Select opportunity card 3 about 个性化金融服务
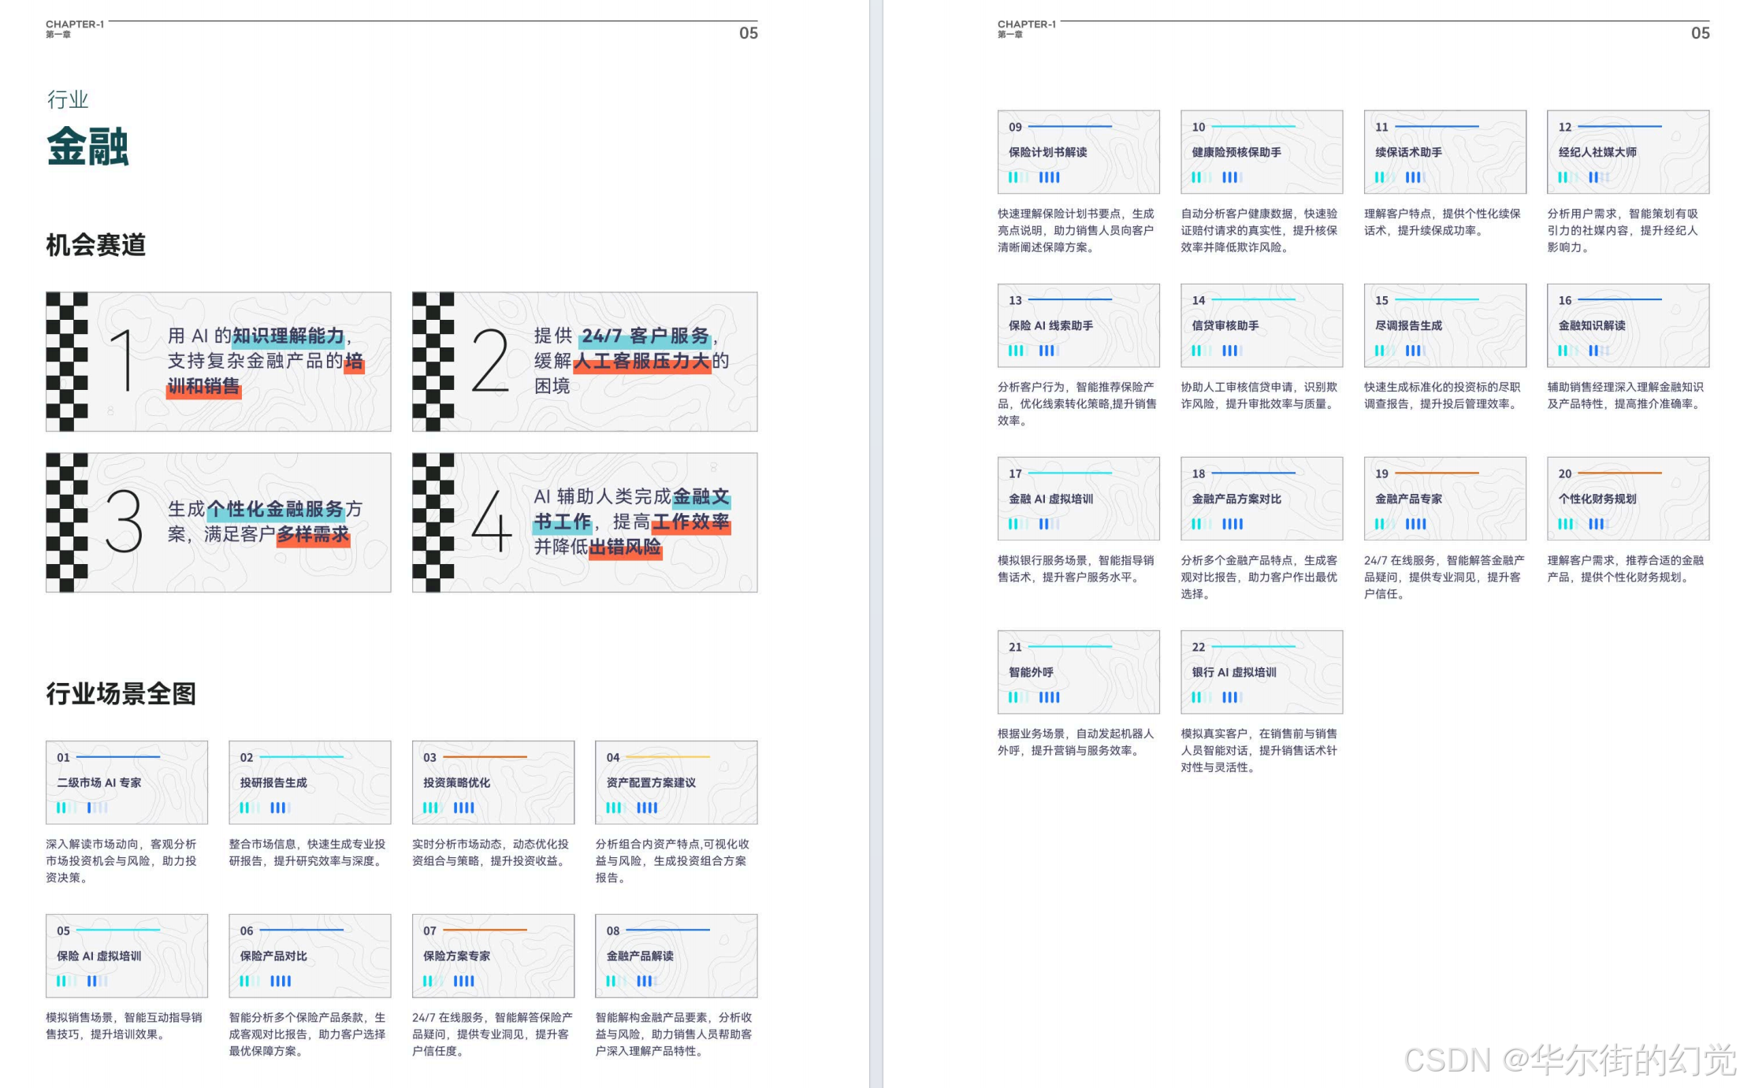Image resolution: width=1740 pixels, height=1088 pixels. click(x=218, y=522)
